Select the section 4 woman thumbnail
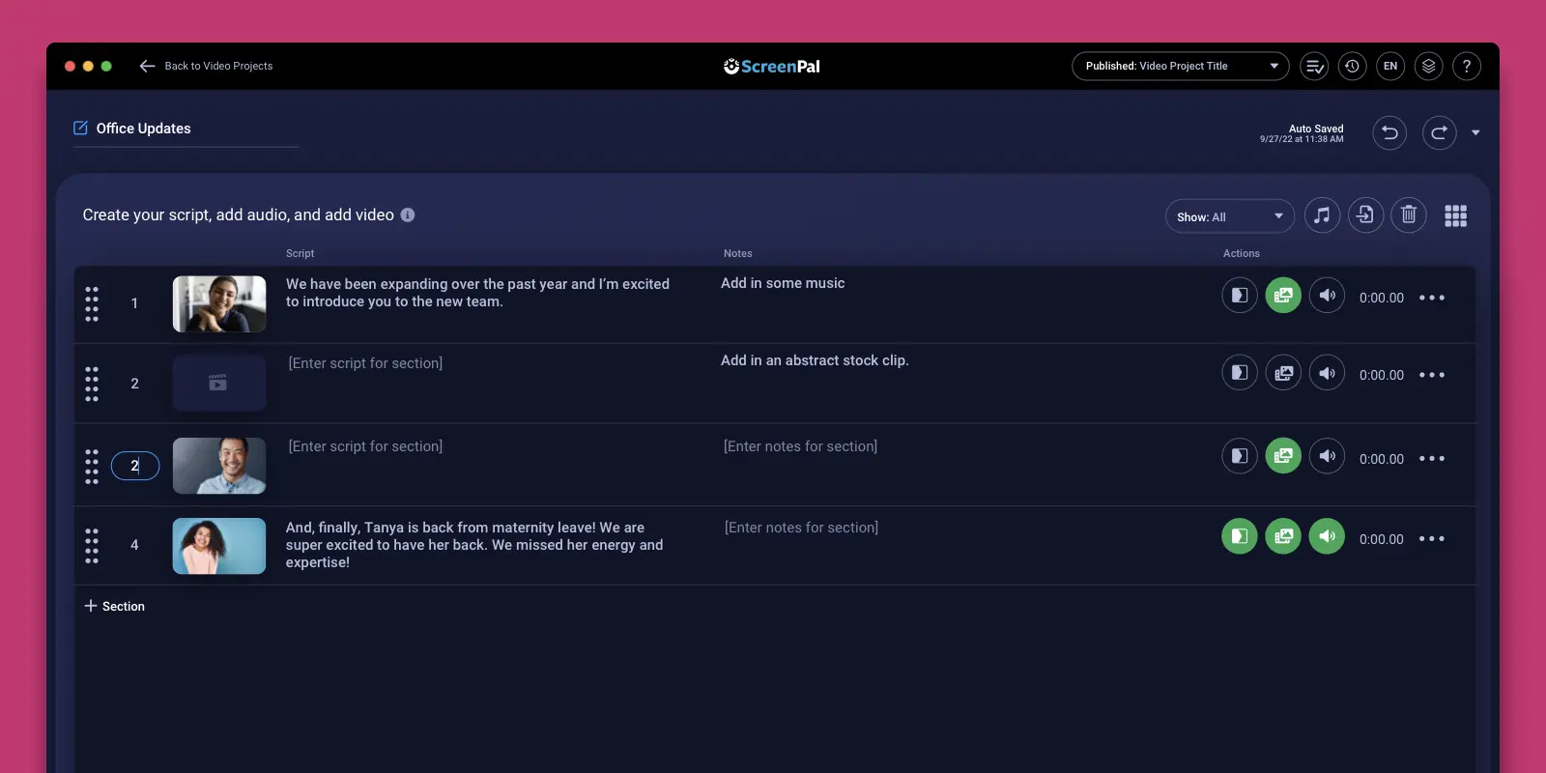 coord(219,546)
